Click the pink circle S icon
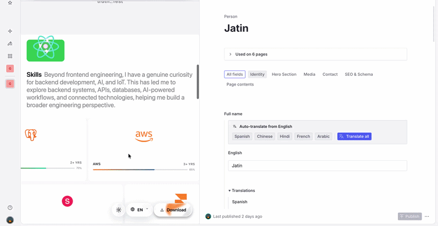Viewport: 438px width, 226px height. click(68, 201)
